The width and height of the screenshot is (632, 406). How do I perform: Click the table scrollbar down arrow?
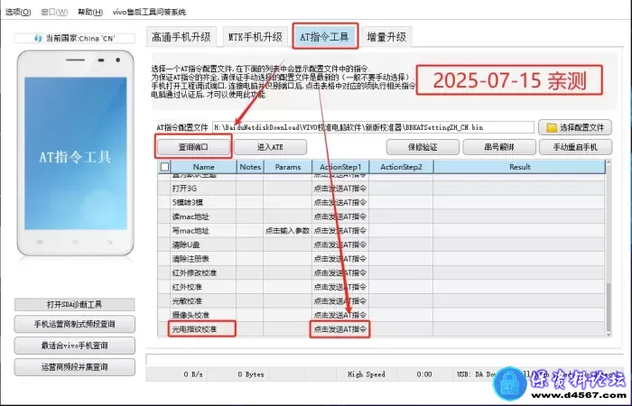[609, 334]
